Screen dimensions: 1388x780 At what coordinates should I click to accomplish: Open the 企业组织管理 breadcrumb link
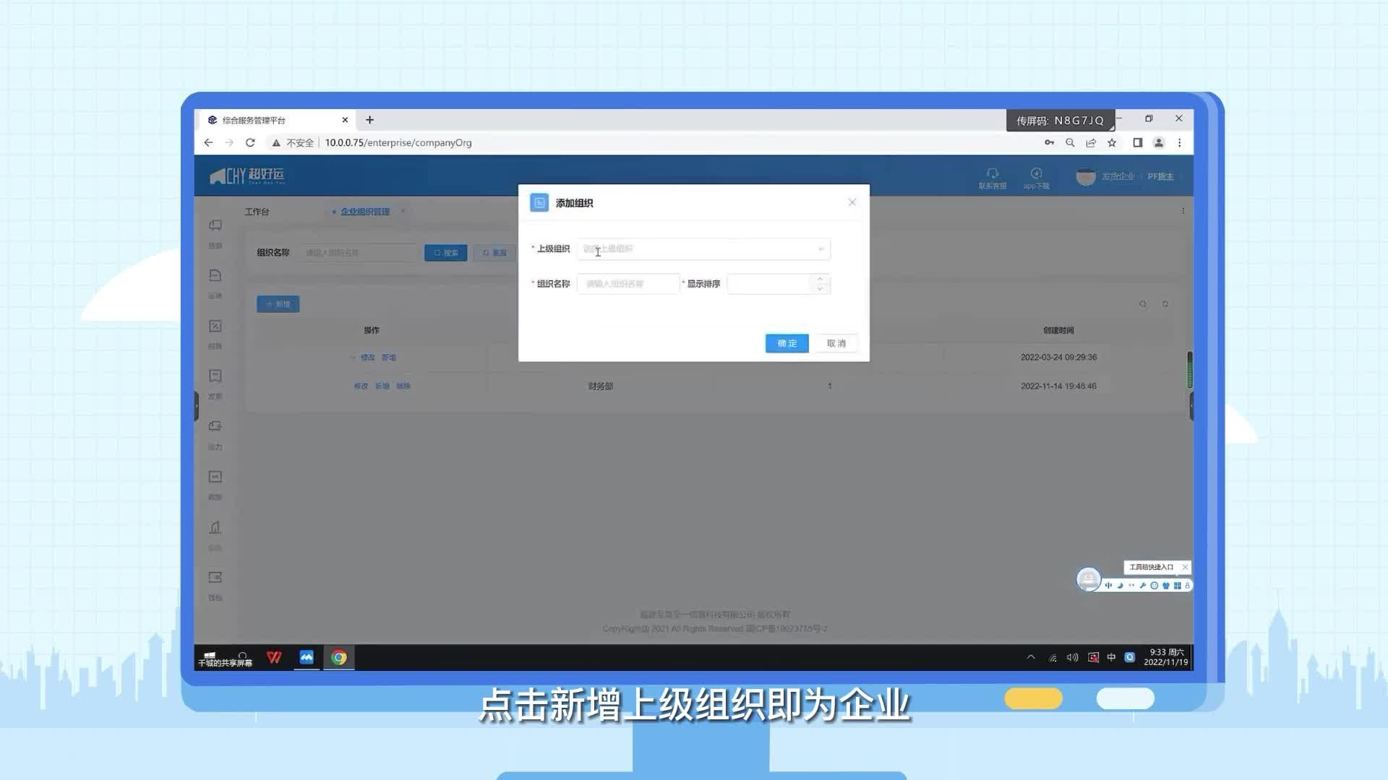tap(364, 211)
